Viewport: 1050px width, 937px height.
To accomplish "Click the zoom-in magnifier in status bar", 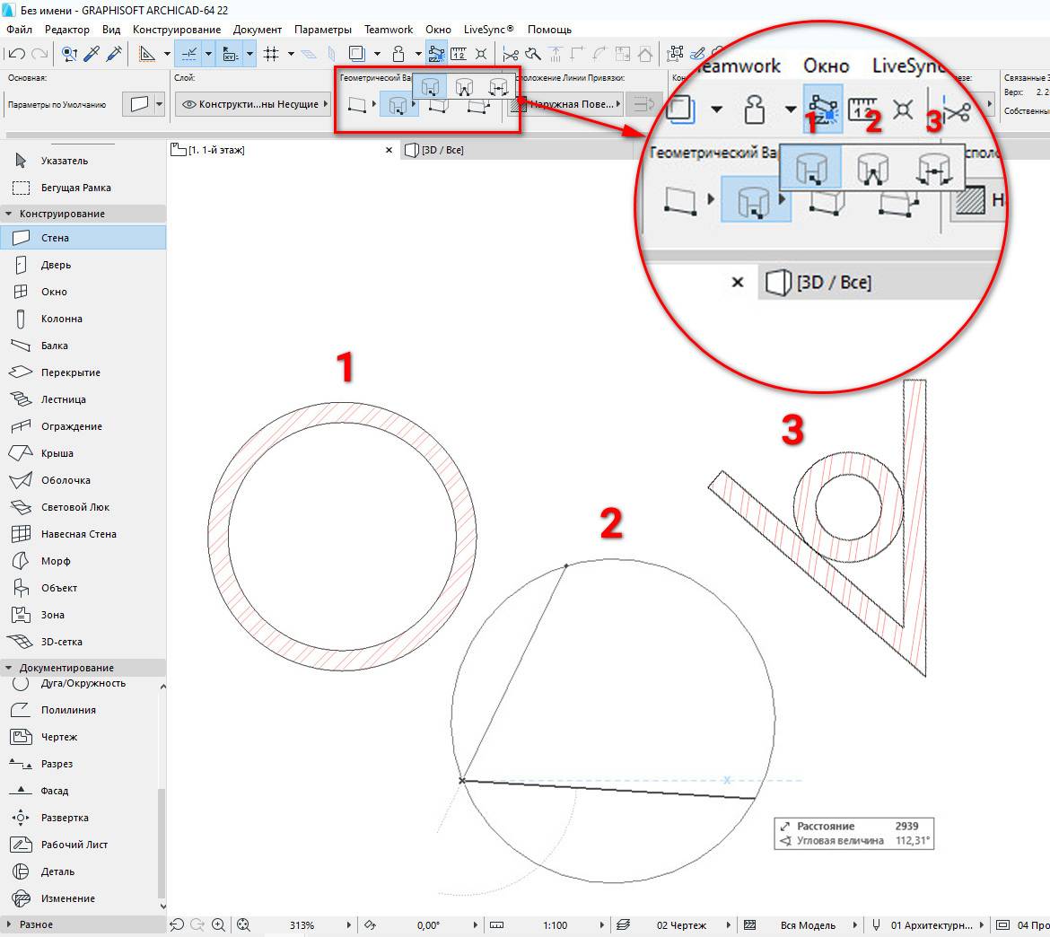I will coord(220,924).
